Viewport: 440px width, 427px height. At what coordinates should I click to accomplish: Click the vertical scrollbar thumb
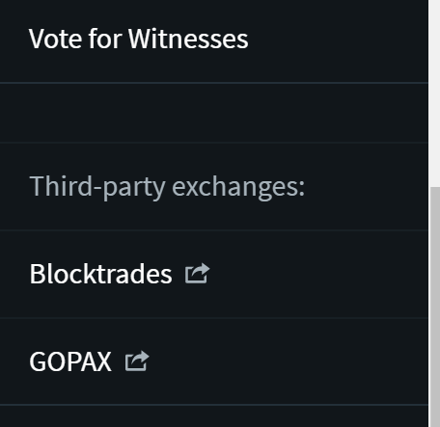435,307
